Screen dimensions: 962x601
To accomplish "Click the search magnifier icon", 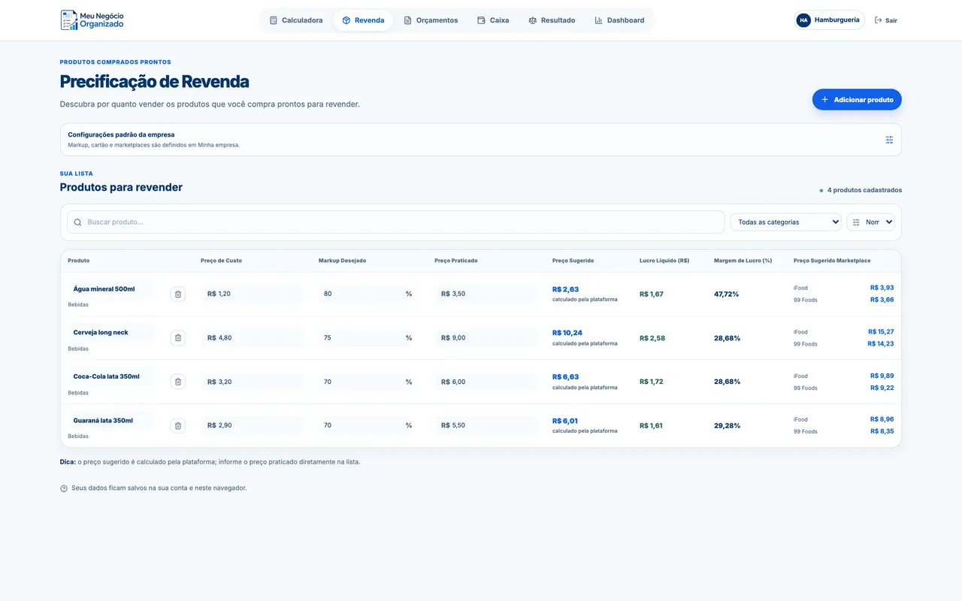I will [x=78, y=222].
